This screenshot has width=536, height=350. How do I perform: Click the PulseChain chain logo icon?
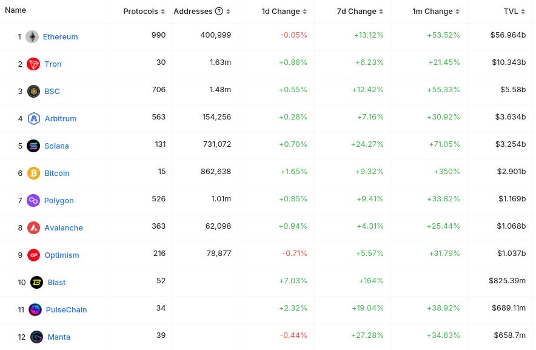(x=35, y=310)
